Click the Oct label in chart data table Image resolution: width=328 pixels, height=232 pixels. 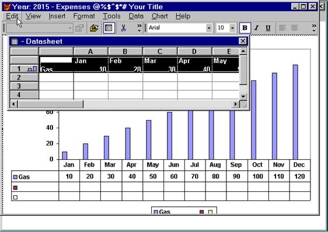(257, 165)
